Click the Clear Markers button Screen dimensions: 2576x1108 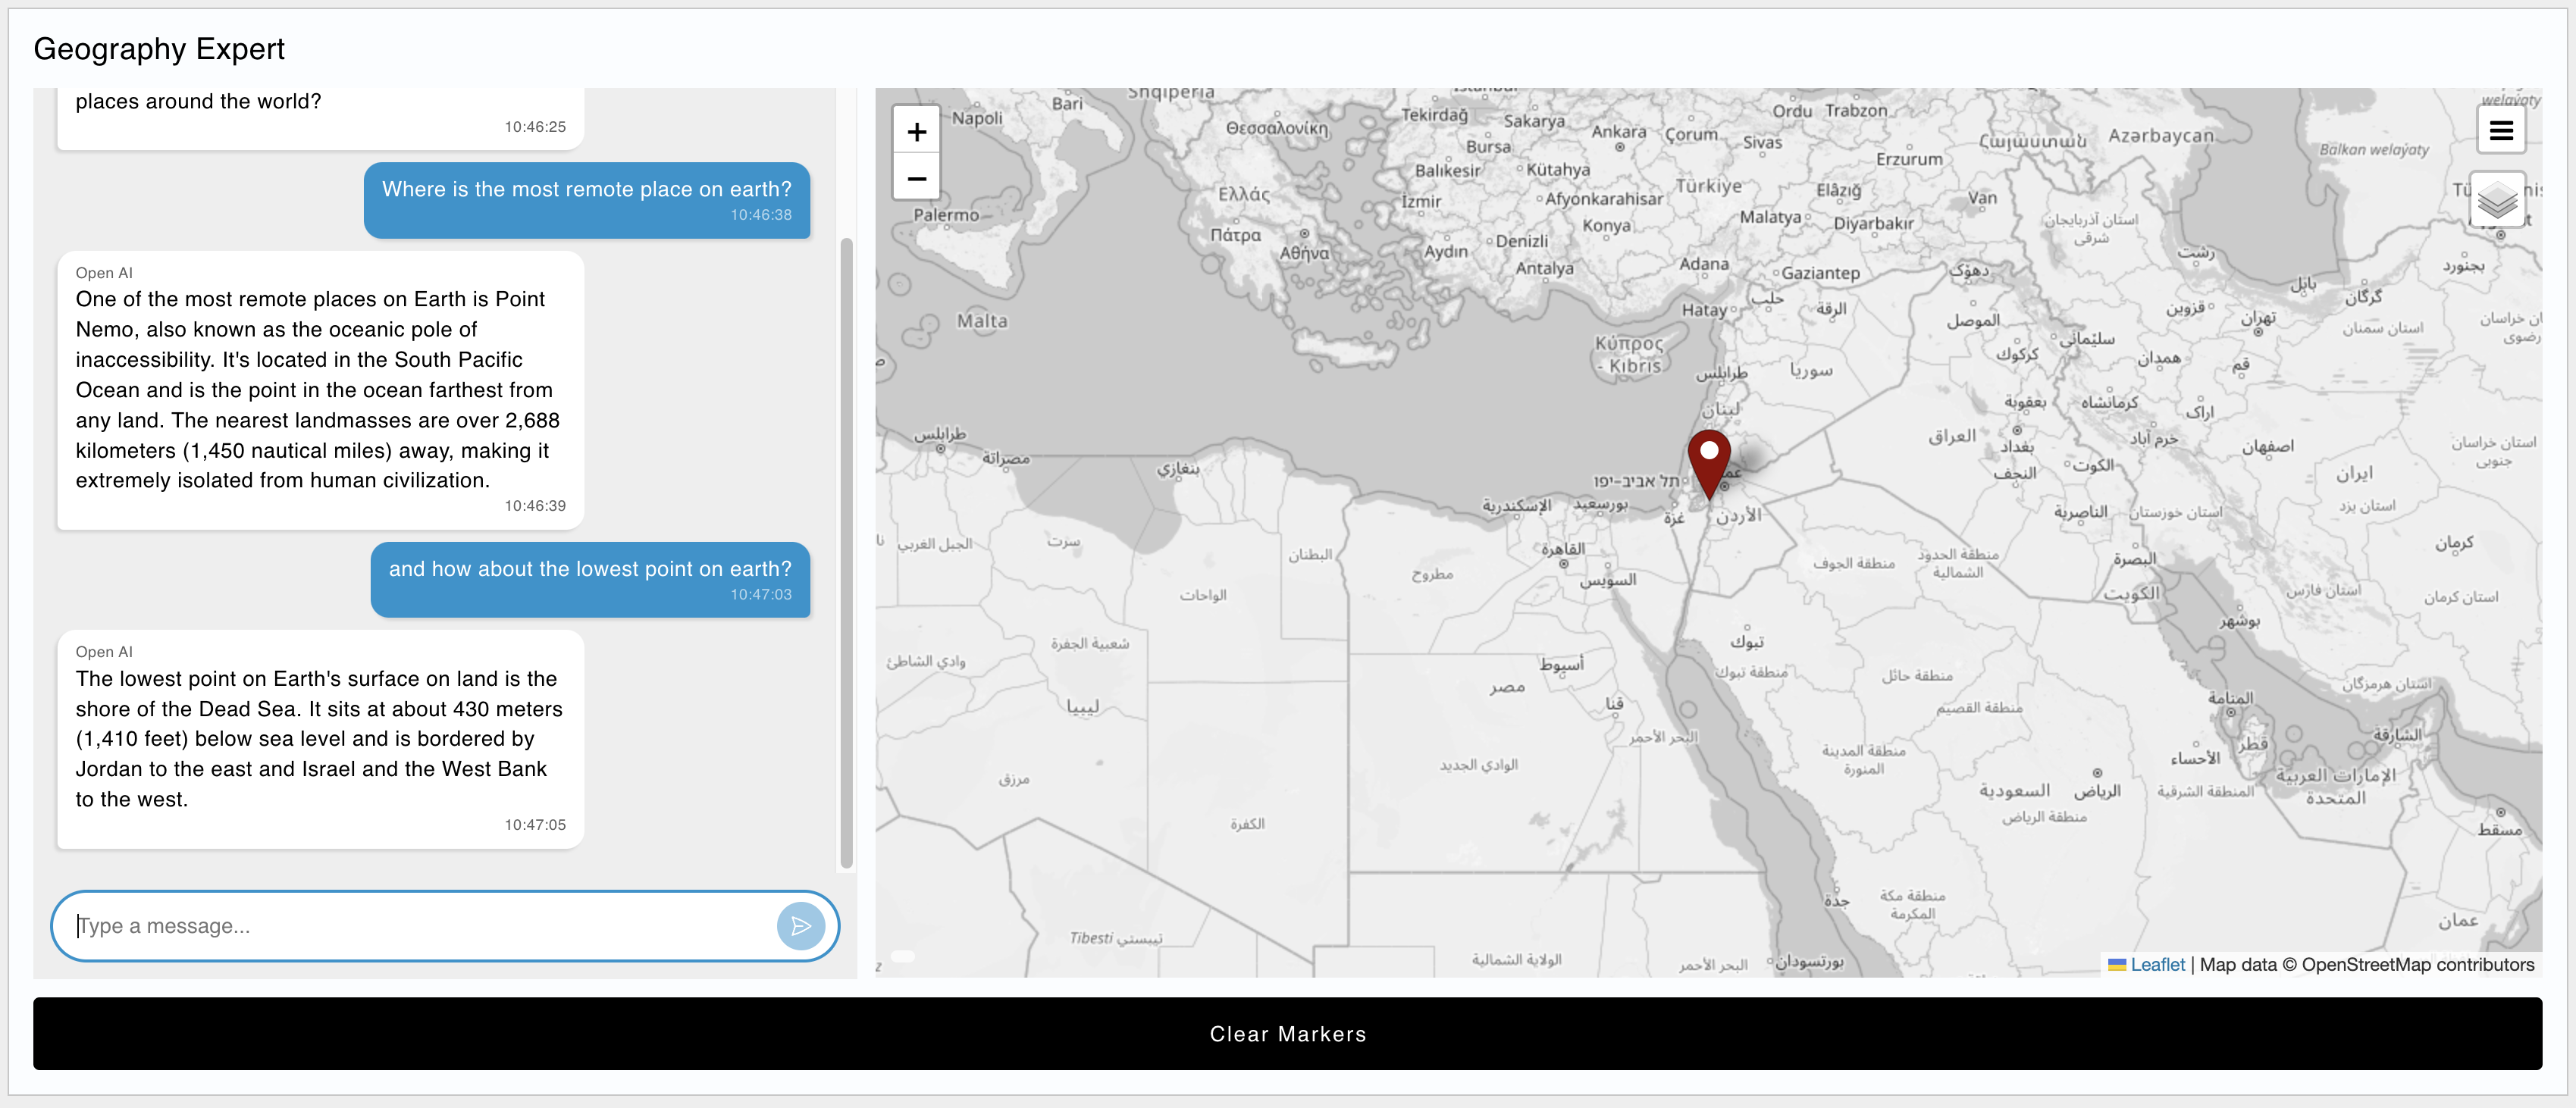click(1287, 1034)
